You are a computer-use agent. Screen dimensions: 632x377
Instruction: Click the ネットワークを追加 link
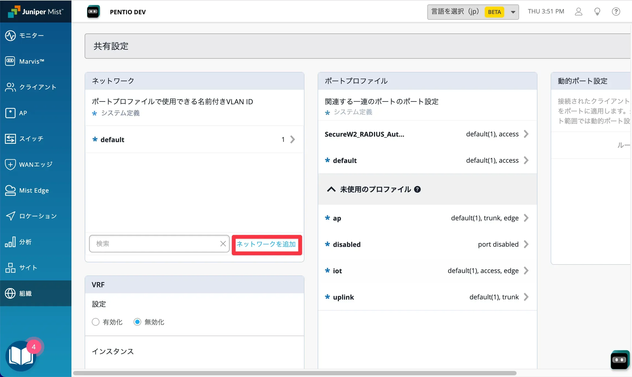[x=266, y=244]
